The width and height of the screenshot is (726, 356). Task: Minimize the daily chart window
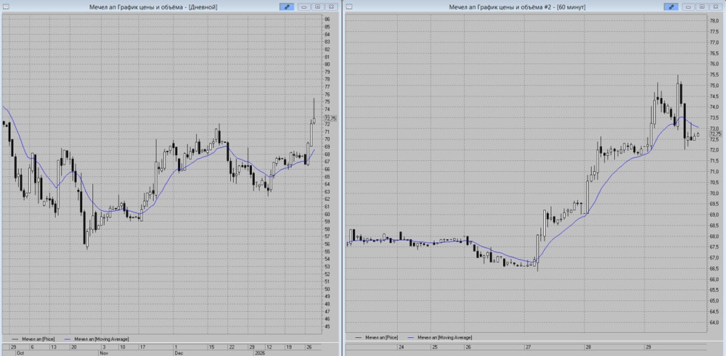(303, 7)
